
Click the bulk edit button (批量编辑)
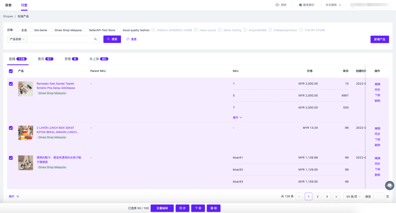pos(162,208)
